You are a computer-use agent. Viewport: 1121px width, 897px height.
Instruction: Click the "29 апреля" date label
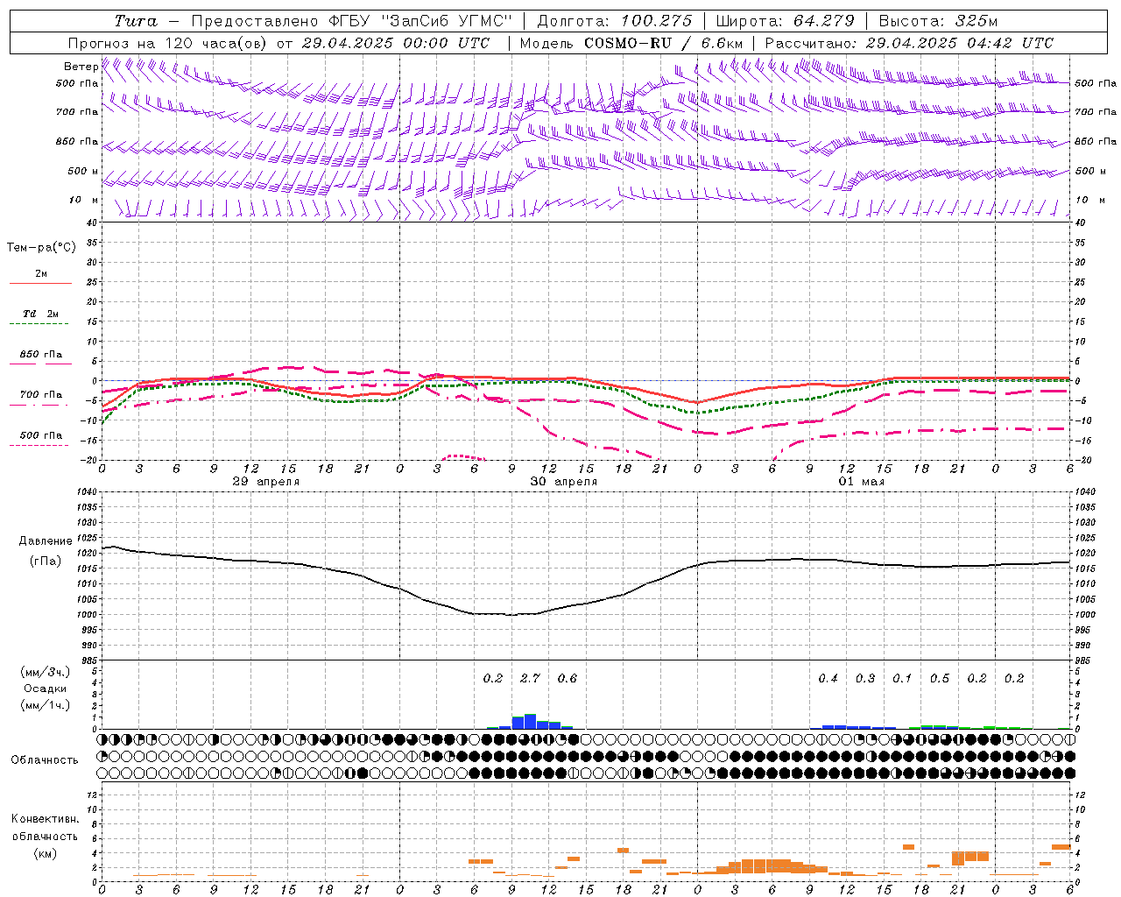[x=266, y=482]
